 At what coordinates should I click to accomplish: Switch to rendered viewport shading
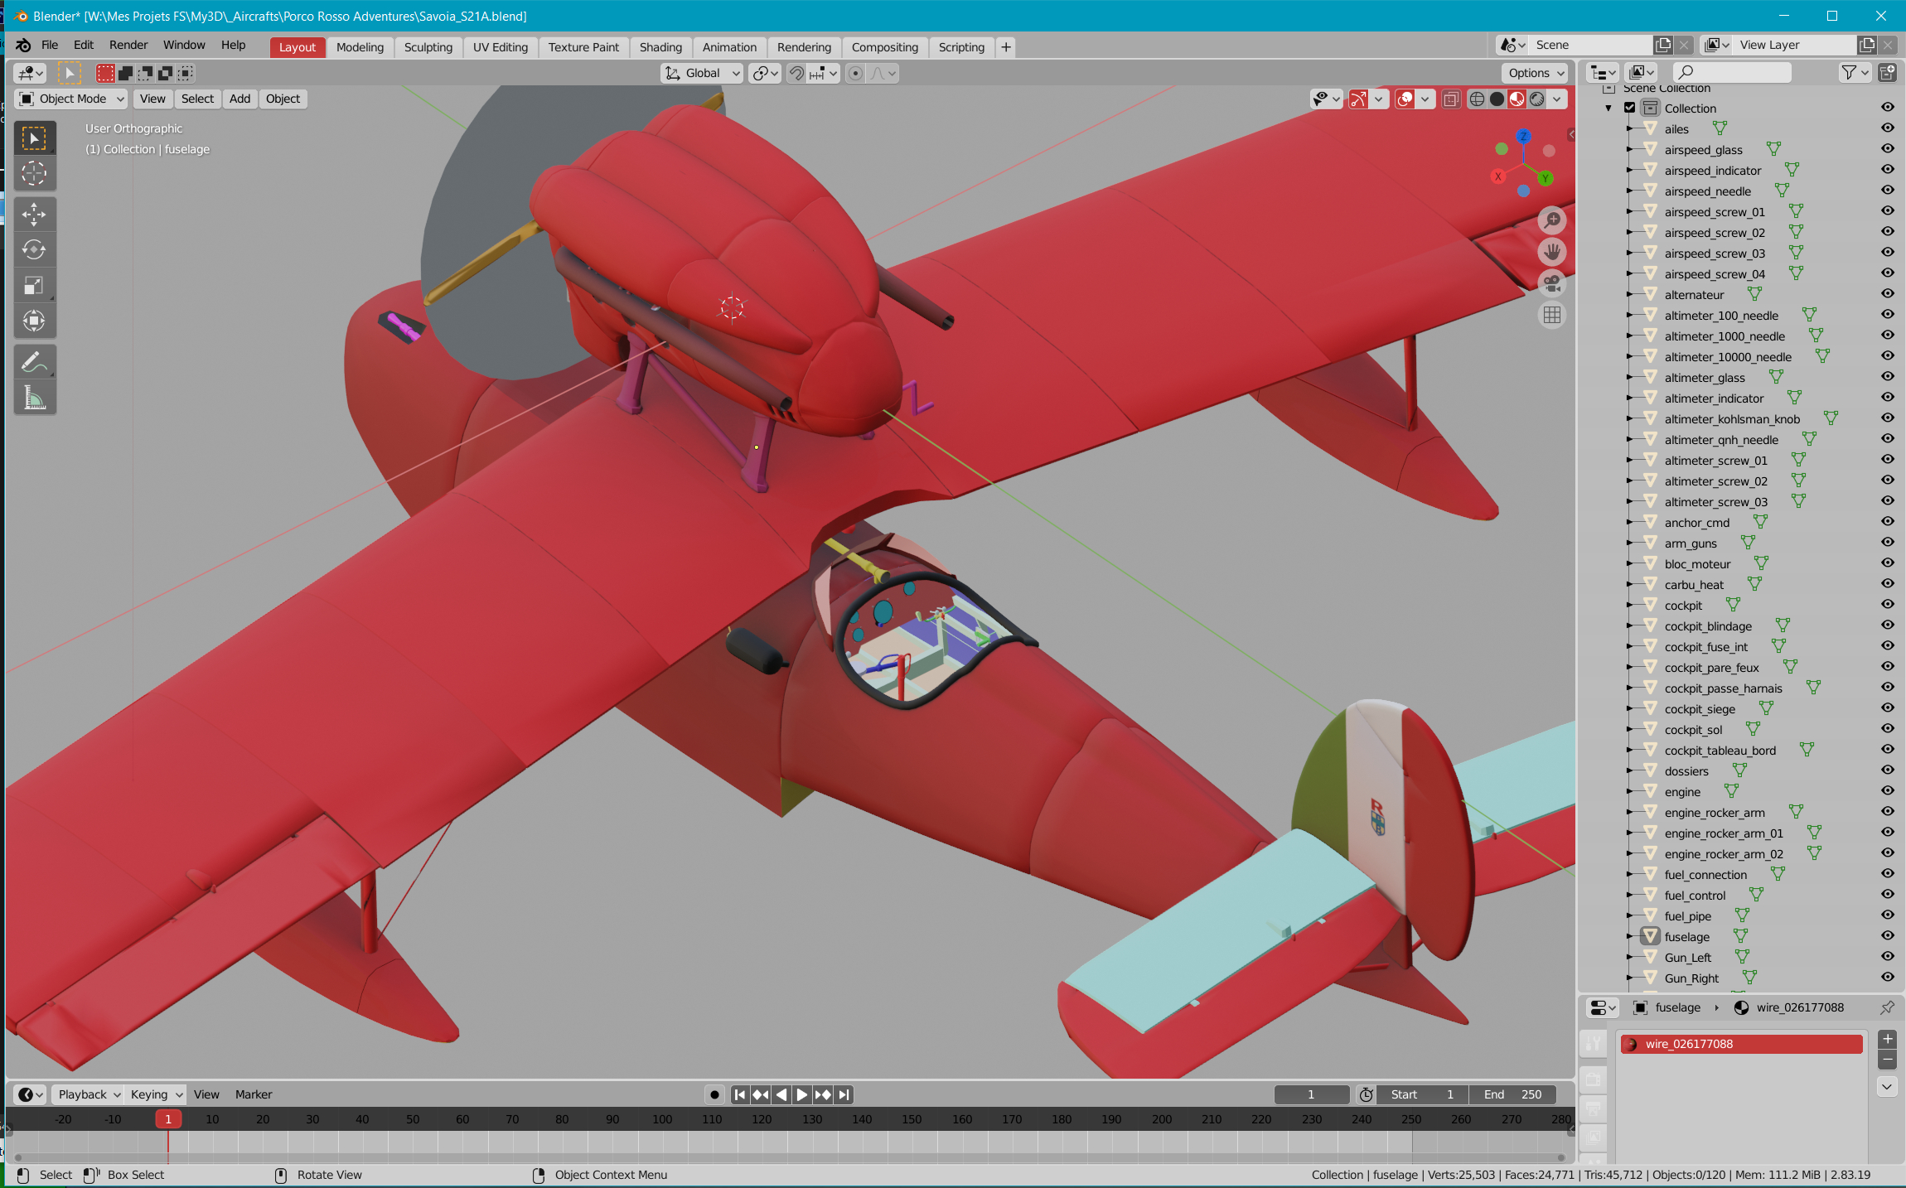pyautogui.click(x=1537, y=99)
